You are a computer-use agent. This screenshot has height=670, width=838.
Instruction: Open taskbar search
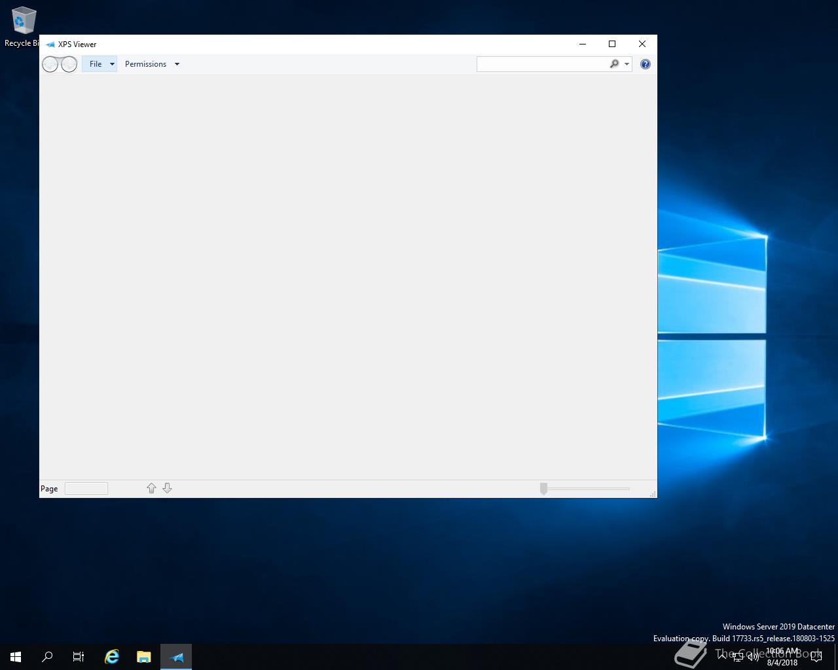pos(47,657)
